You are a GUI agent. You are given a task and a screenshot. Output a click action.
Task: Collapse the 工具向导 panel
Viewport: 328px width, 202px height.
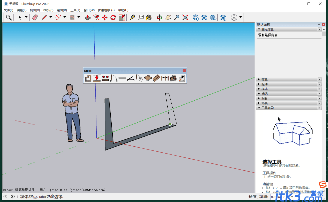259,108
